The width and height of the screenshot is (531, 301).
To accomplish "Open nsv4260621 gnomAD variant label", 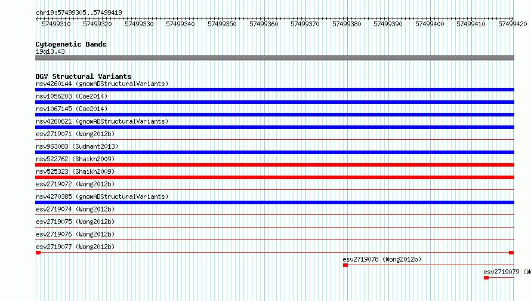I will (102, 121).
